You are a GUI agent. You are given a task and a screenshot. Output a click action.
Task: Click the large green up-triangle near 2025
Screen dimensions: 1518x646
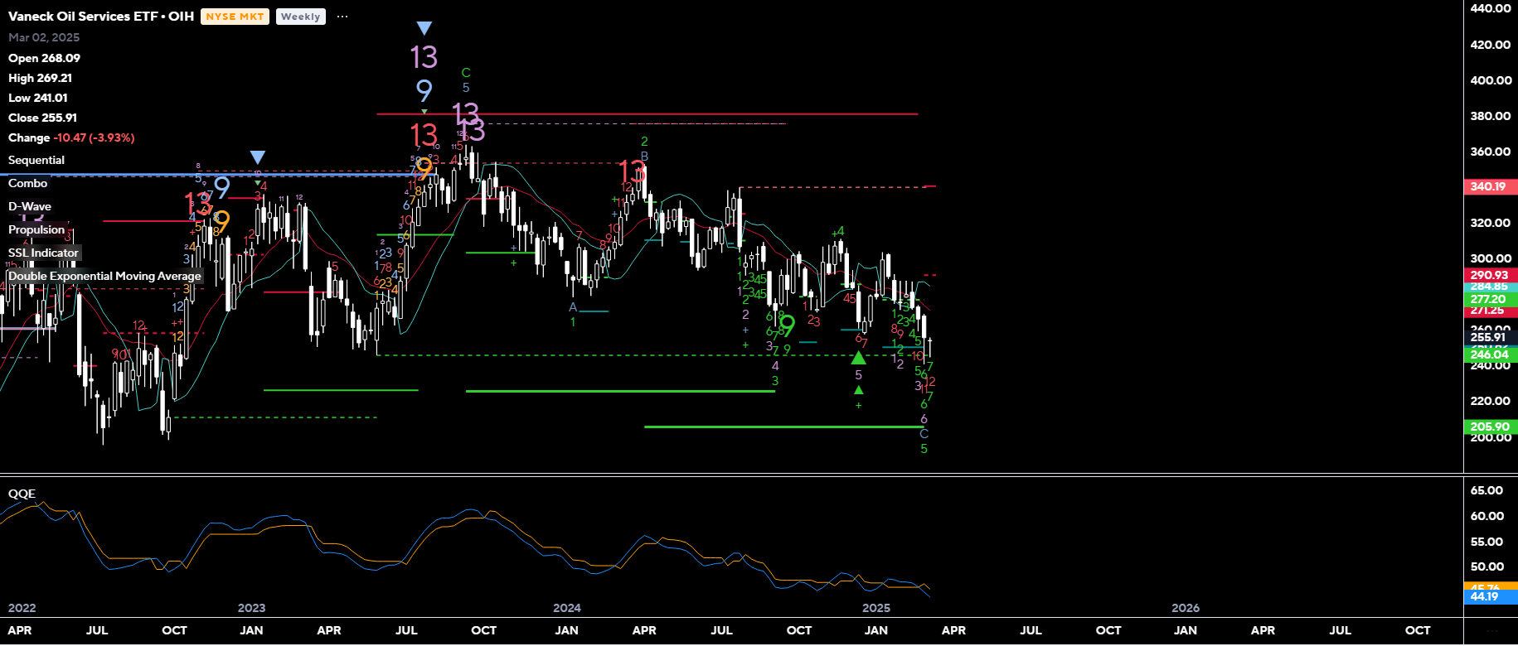(859, 358)
